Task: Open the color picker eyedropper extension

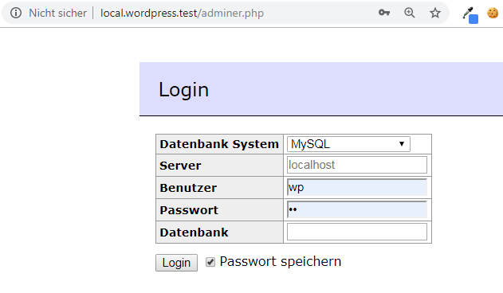Action: [470, 15]
